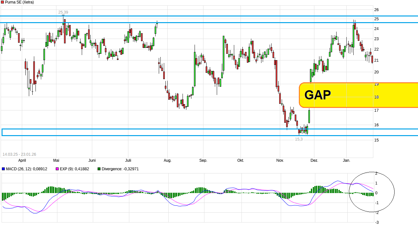This screenshot has width=418, height=238.
Task: Select the Aug. label on time axis
Action: click(167, 160)
